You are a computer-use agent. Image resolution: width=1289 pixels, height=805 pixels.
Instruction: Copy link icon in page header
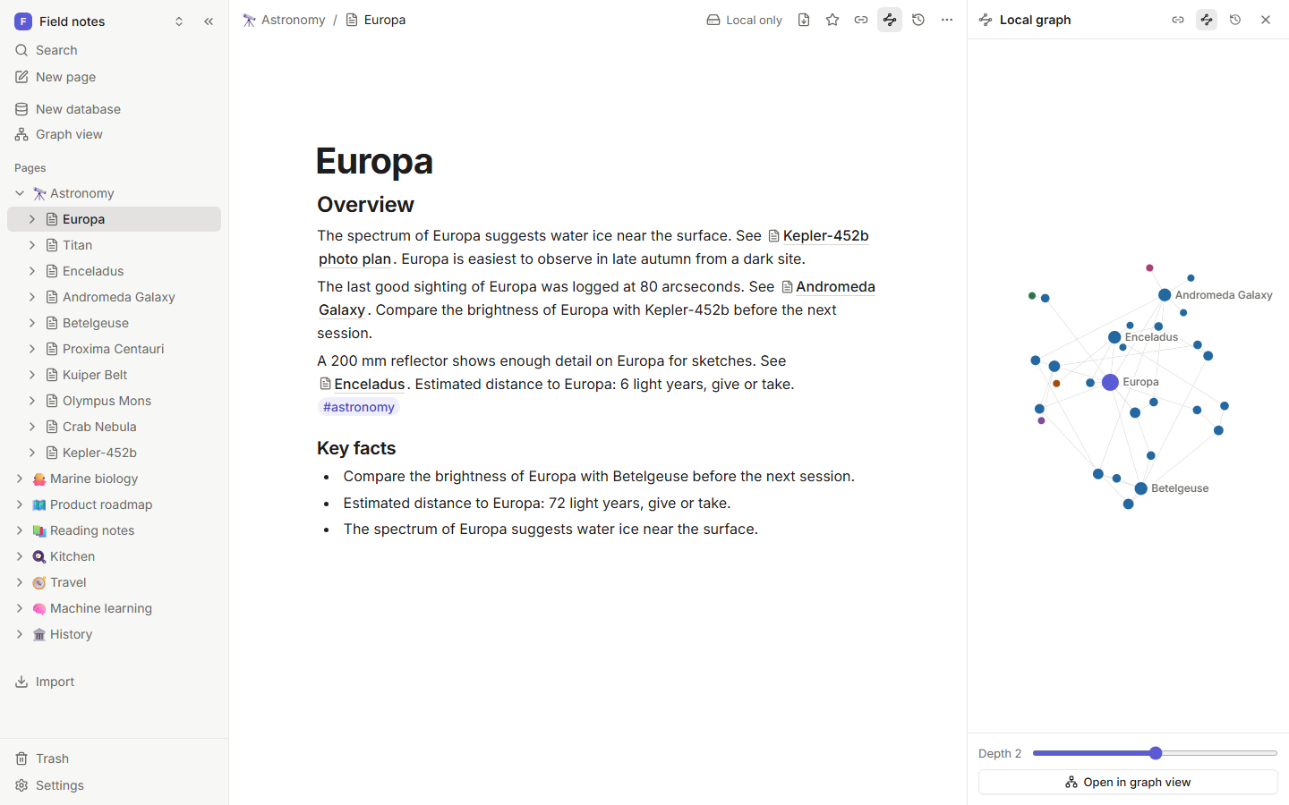pyautogui.click(x=861, y=20)
